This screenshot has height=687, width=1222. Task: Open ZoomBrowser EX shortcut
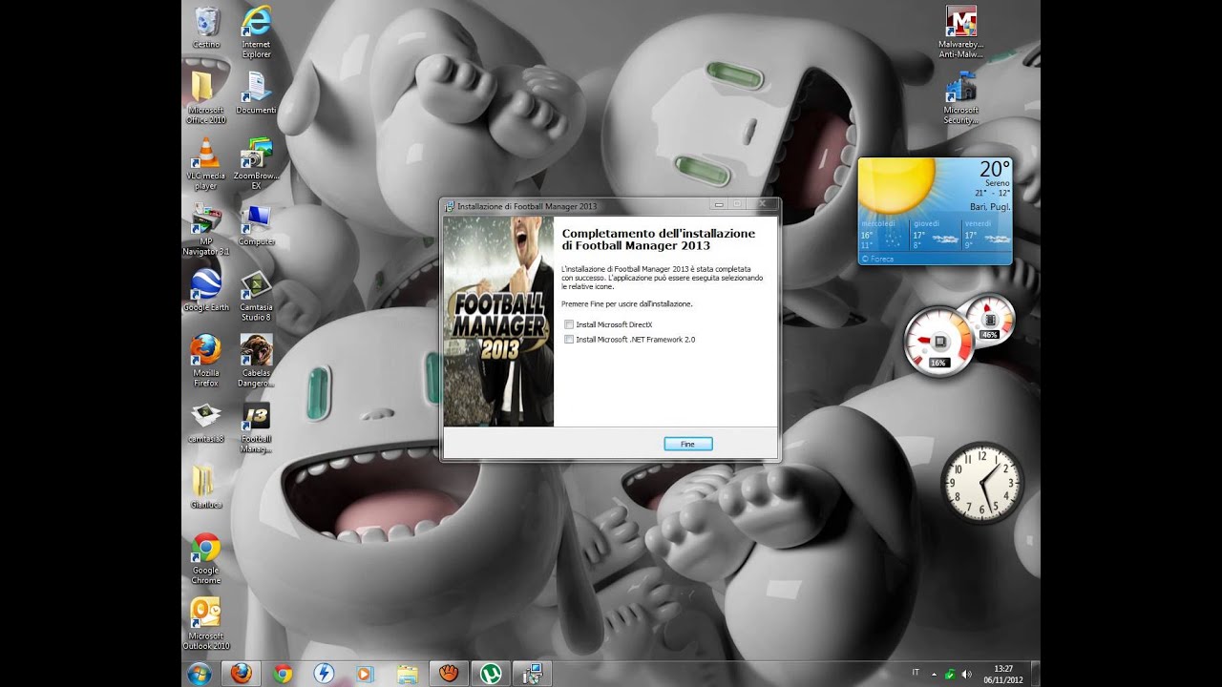[256, 162]
